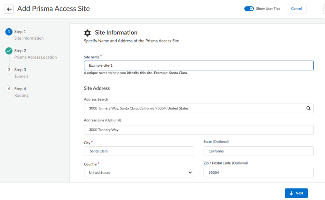This screenshot has height=200, width=325.
Task: Click the back arrow beside the page title
Action: (9, 9)
